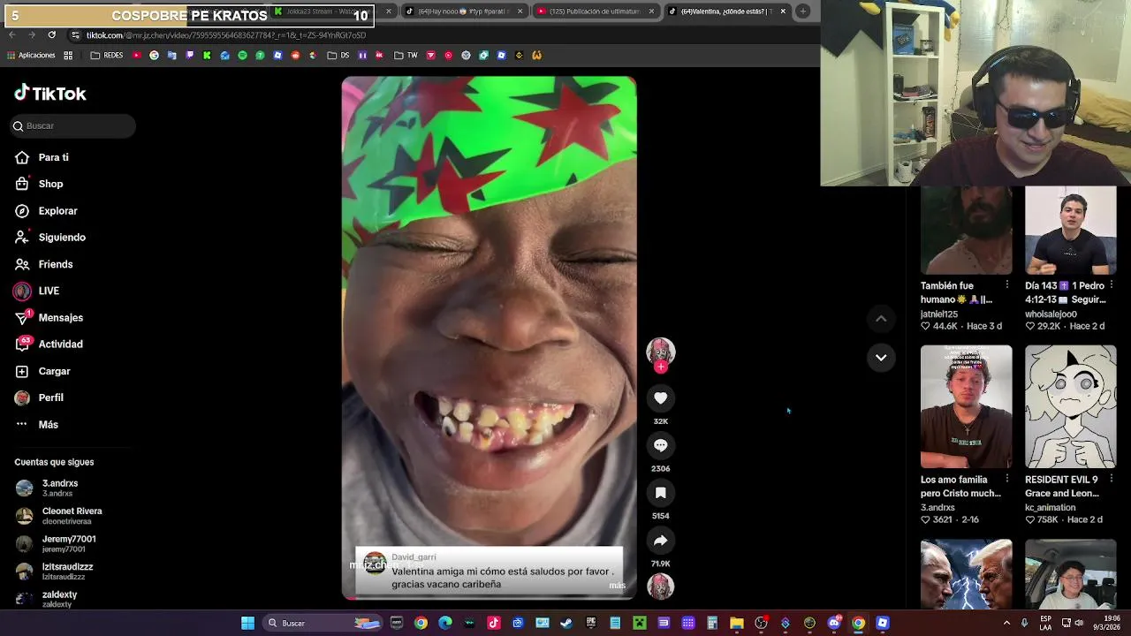Expand video caption with 'más'
Screen dimensions: 1131x636
(x=617, y=586)
